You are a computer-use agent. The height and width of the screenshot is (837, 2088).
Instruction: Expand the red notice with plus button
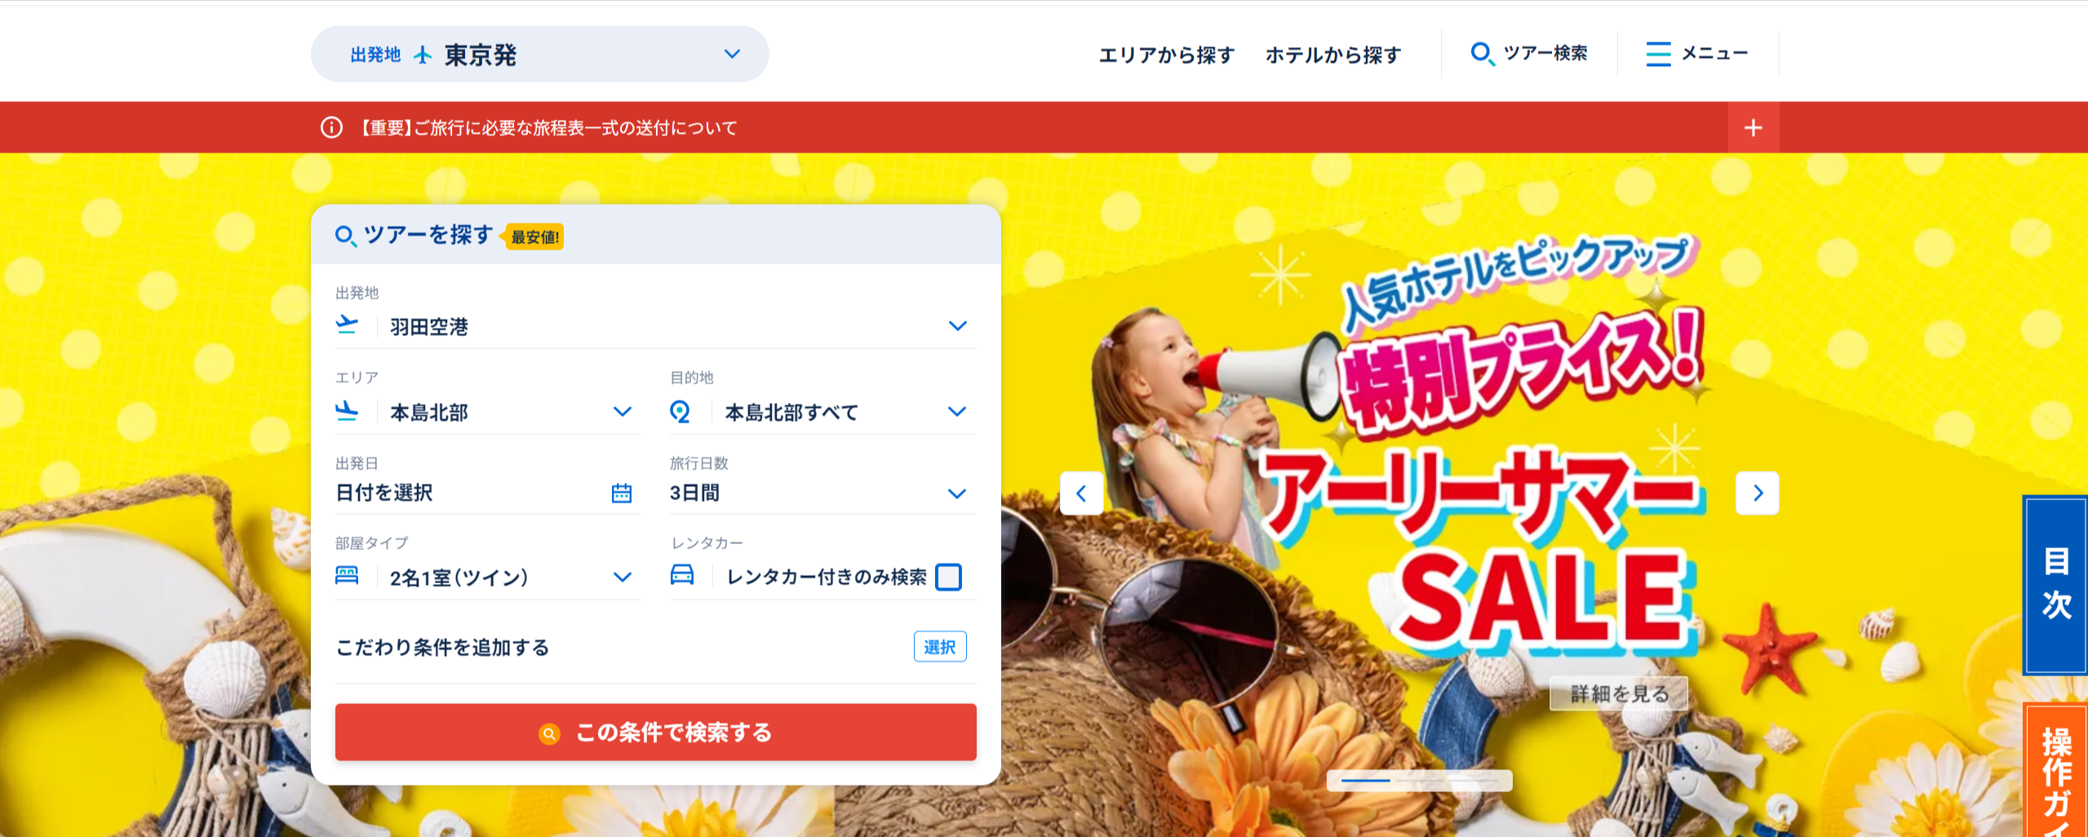(x=1753, y=127)
